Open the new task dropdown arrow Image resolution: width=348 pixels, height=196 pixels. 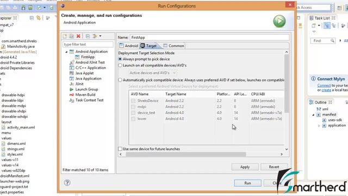click(319, 26)
